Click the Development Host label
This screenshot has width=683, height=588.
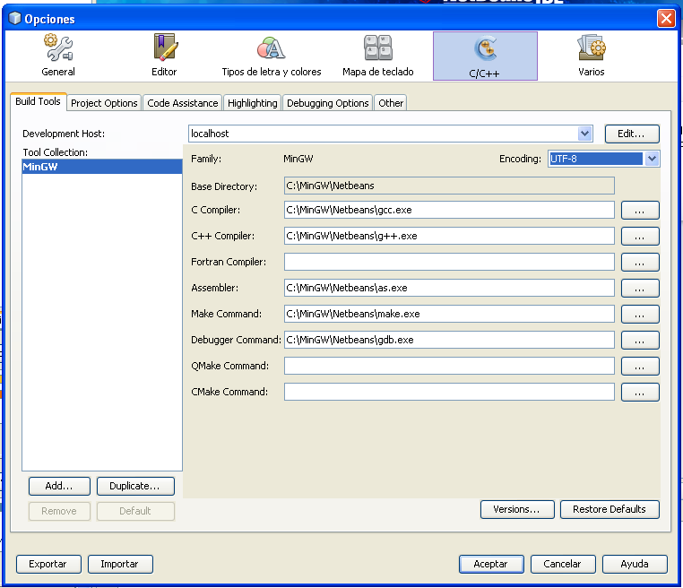coord(64,134)
